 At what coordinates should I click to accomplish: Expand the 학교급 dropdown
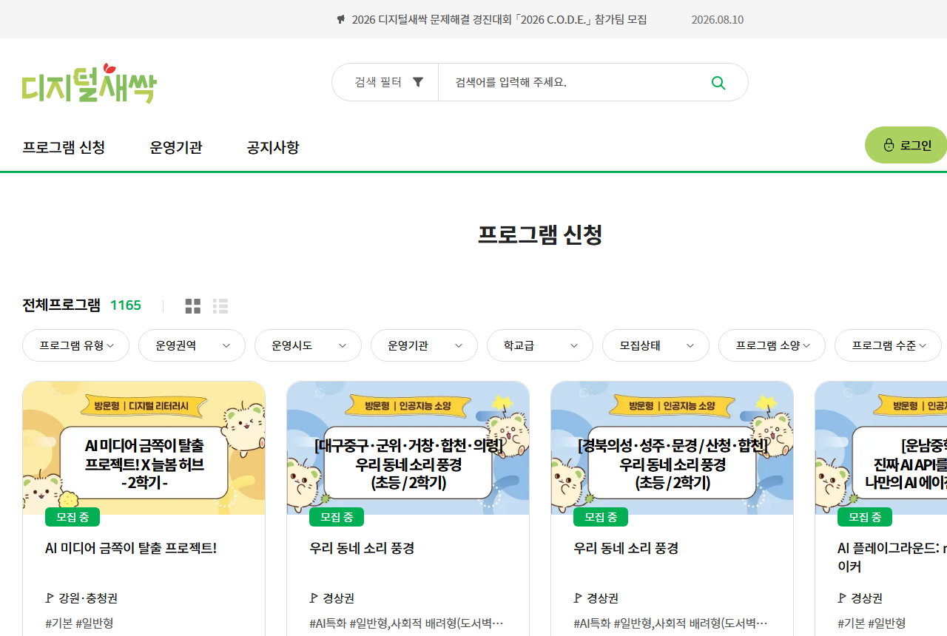(540, 345)
